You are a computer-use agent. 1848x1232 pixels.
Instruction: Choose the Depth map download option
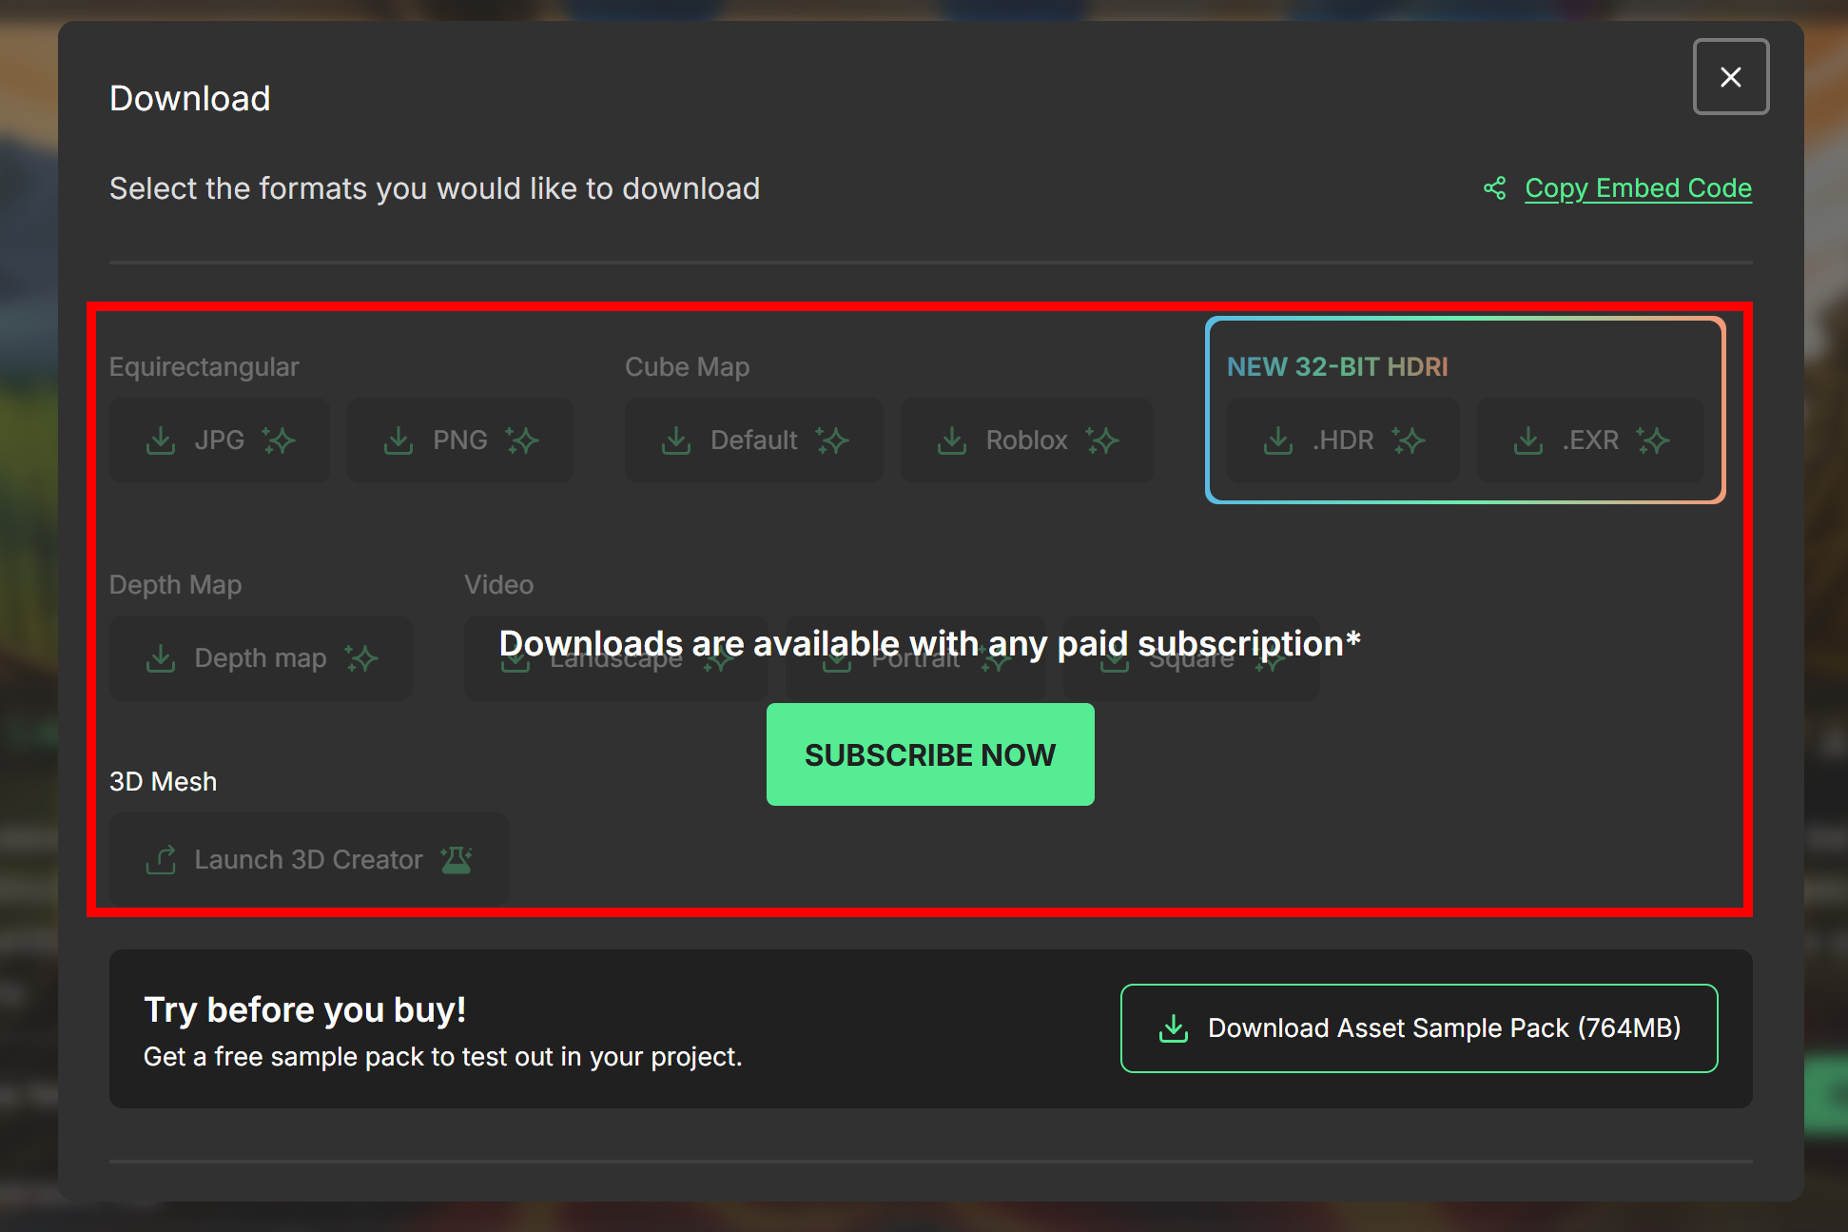click(260, 658)
